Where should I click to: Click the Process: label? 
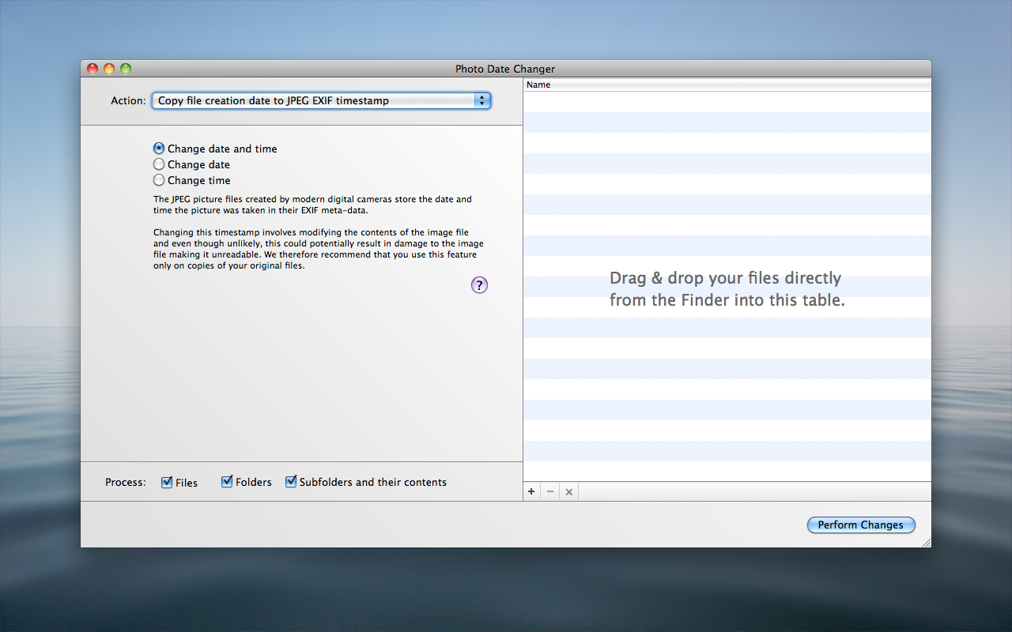pos(126,482)
